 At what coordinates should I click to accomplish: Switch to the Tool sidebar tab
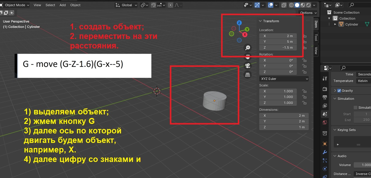[316, 38]
